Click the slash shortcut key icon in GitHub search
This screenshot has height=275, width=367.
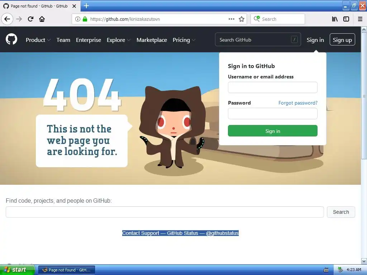point(294,39)
